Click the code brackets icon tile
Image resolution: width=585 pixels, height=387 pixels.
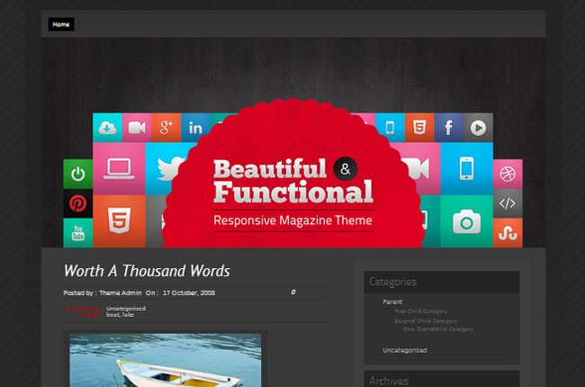click(508, 203)
